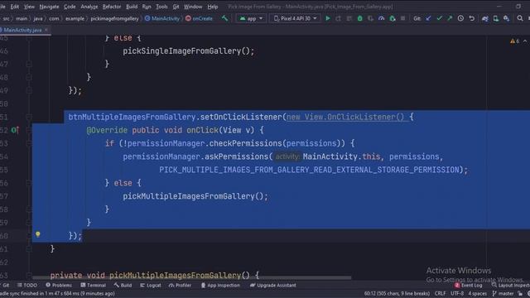The width and height of the screenshot is (530, 298).
Task: Open profiler via the gauge icon in toolbar
Action: click(x=381, y=18)
